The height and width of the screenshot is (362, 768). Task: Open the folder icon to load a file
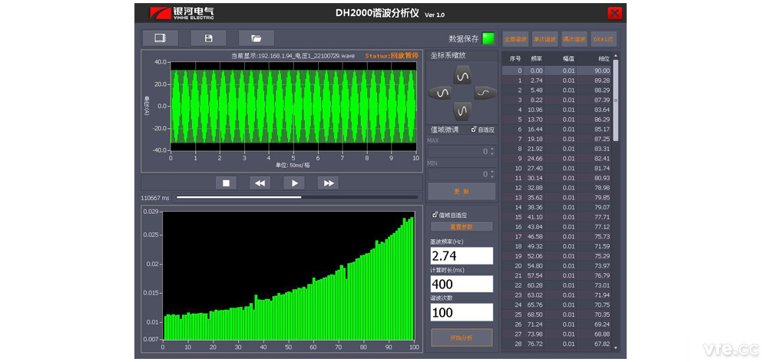(x=256, y=38)
